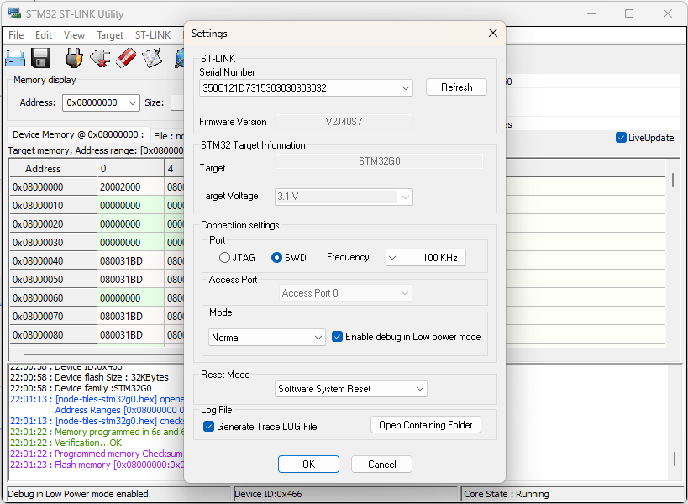This screenshot has height=504, width=688.
Task: Click status bar Device ID:0x466
Action: pyautogui.click(x=268, y=494)
